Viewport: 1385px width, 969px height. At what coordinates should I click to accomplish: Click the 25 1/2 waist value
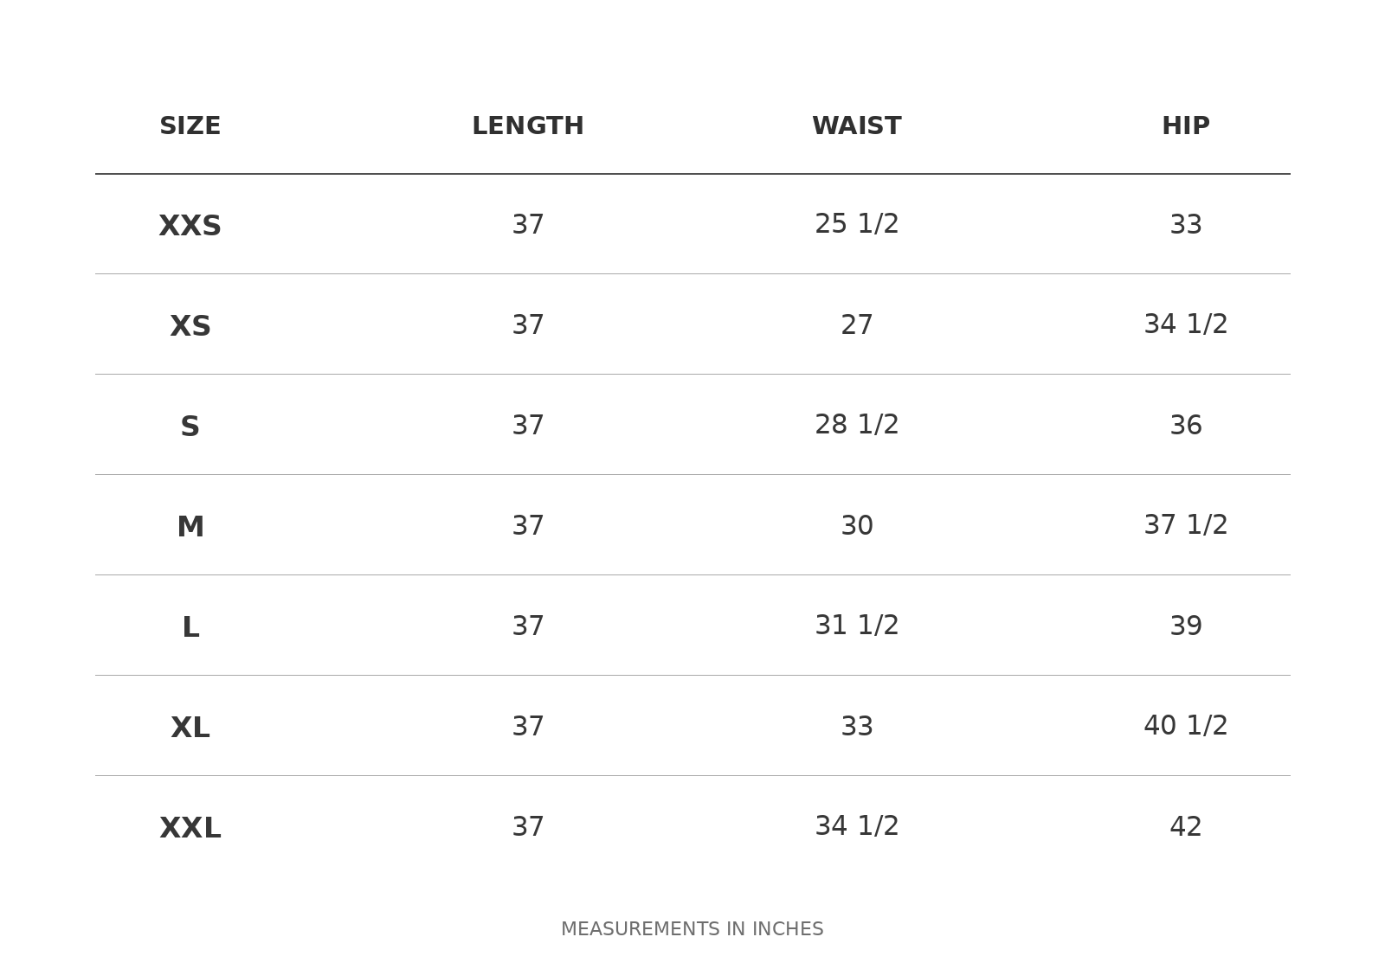(x=857, y=225)
